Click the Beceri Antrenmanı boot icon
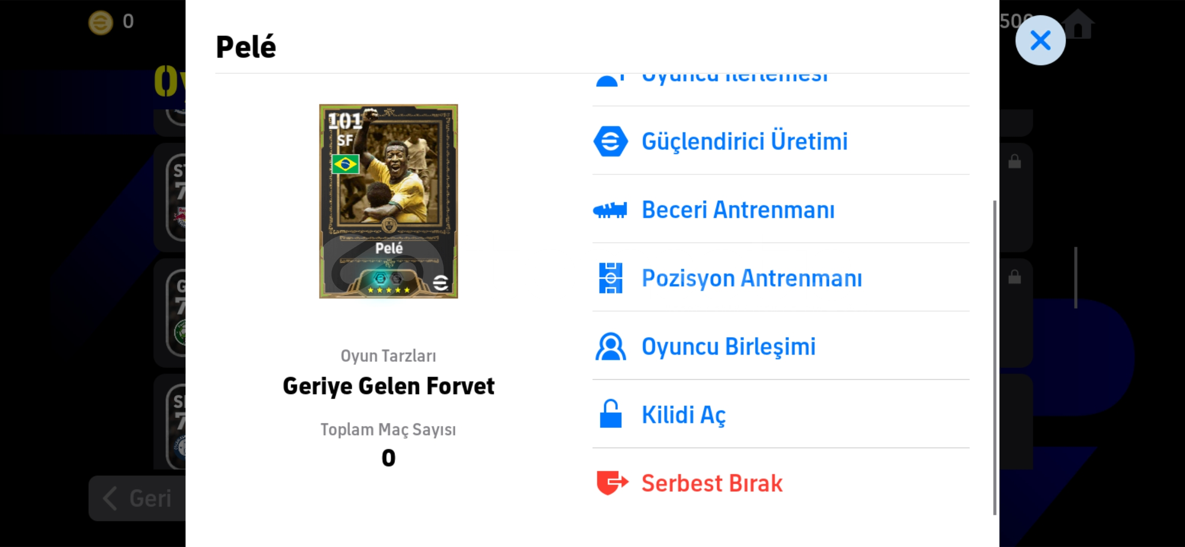Image resolution: width=1185 pixels, height=547 pixels. click(610, 210)
